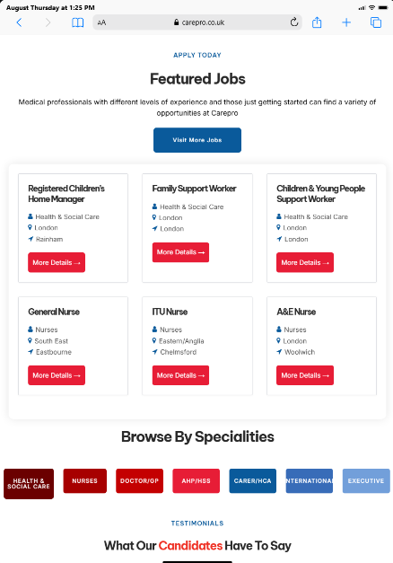Choose the Carer/HCA speciality tile

click(253, 480)
